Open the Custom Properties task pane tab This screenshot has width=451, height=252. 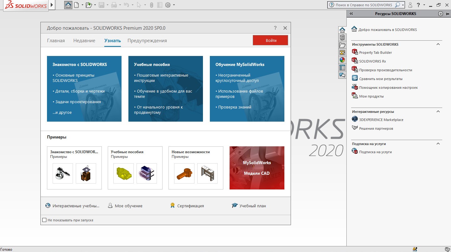[342, 68]
